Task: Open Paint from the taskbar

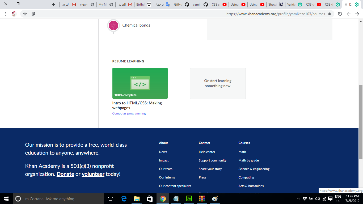Action: click(x=215, y=199)
